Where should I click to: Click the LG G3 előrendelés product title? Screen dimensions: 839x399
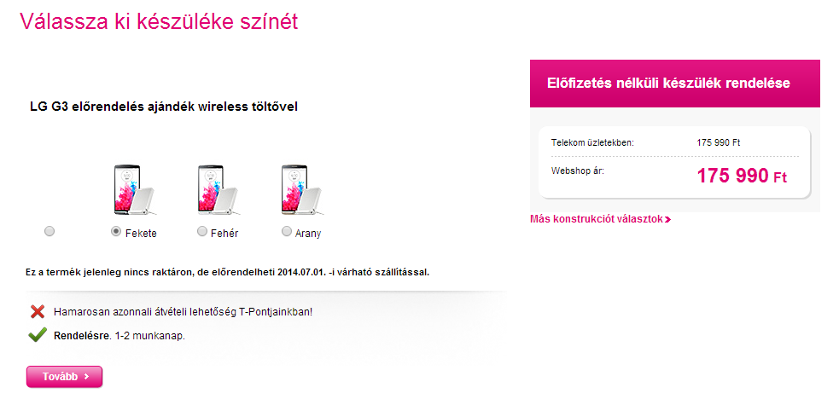coord(164,107)
